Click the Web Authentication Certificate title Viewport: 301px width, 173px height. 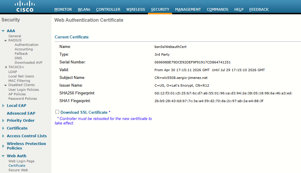(89, 20)
